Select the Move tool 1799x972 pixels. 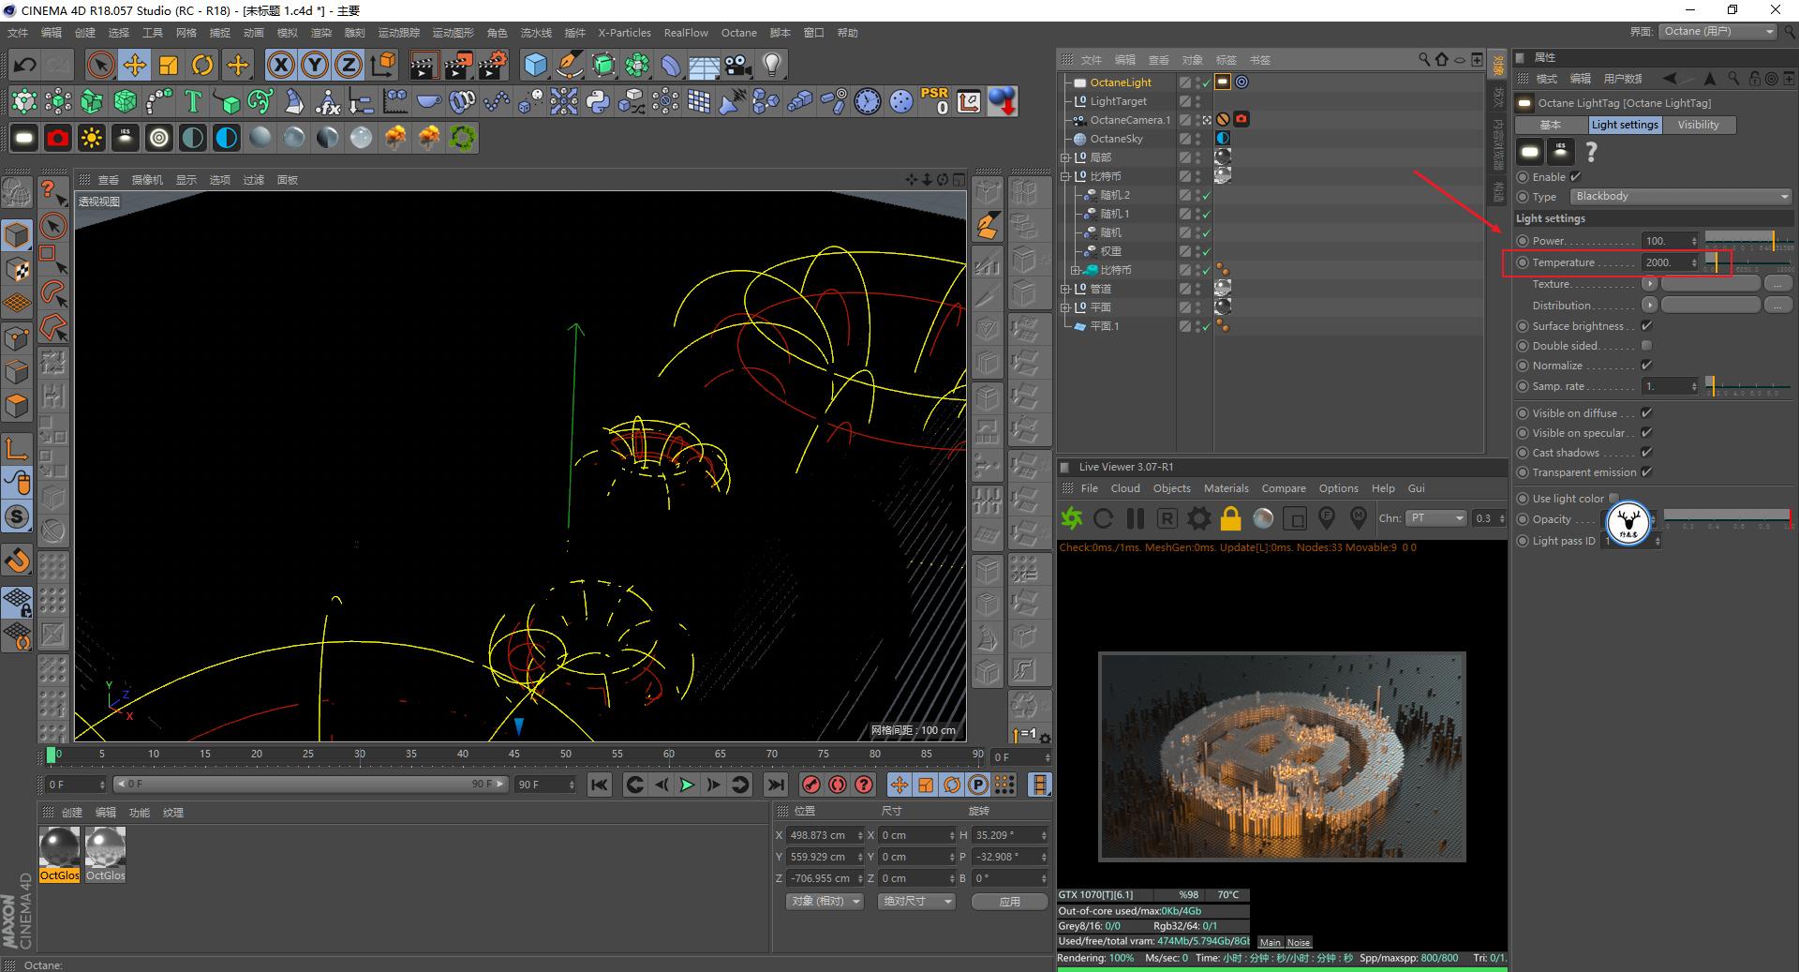(x=135, y=65)
